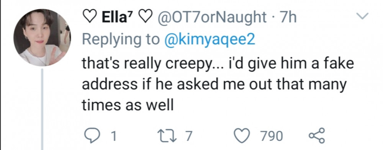Open the tweet options chevron menu
Viewport: 383px width, 150px height.
362,16
